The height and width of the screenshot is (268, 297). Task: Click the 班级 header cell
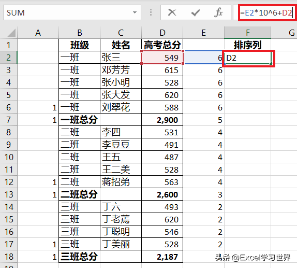pos(79,45)
